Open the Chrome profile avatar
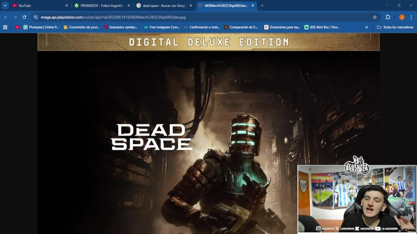This screenshot has width=417, height=234. pyautogui.click(x=402, y=17)
